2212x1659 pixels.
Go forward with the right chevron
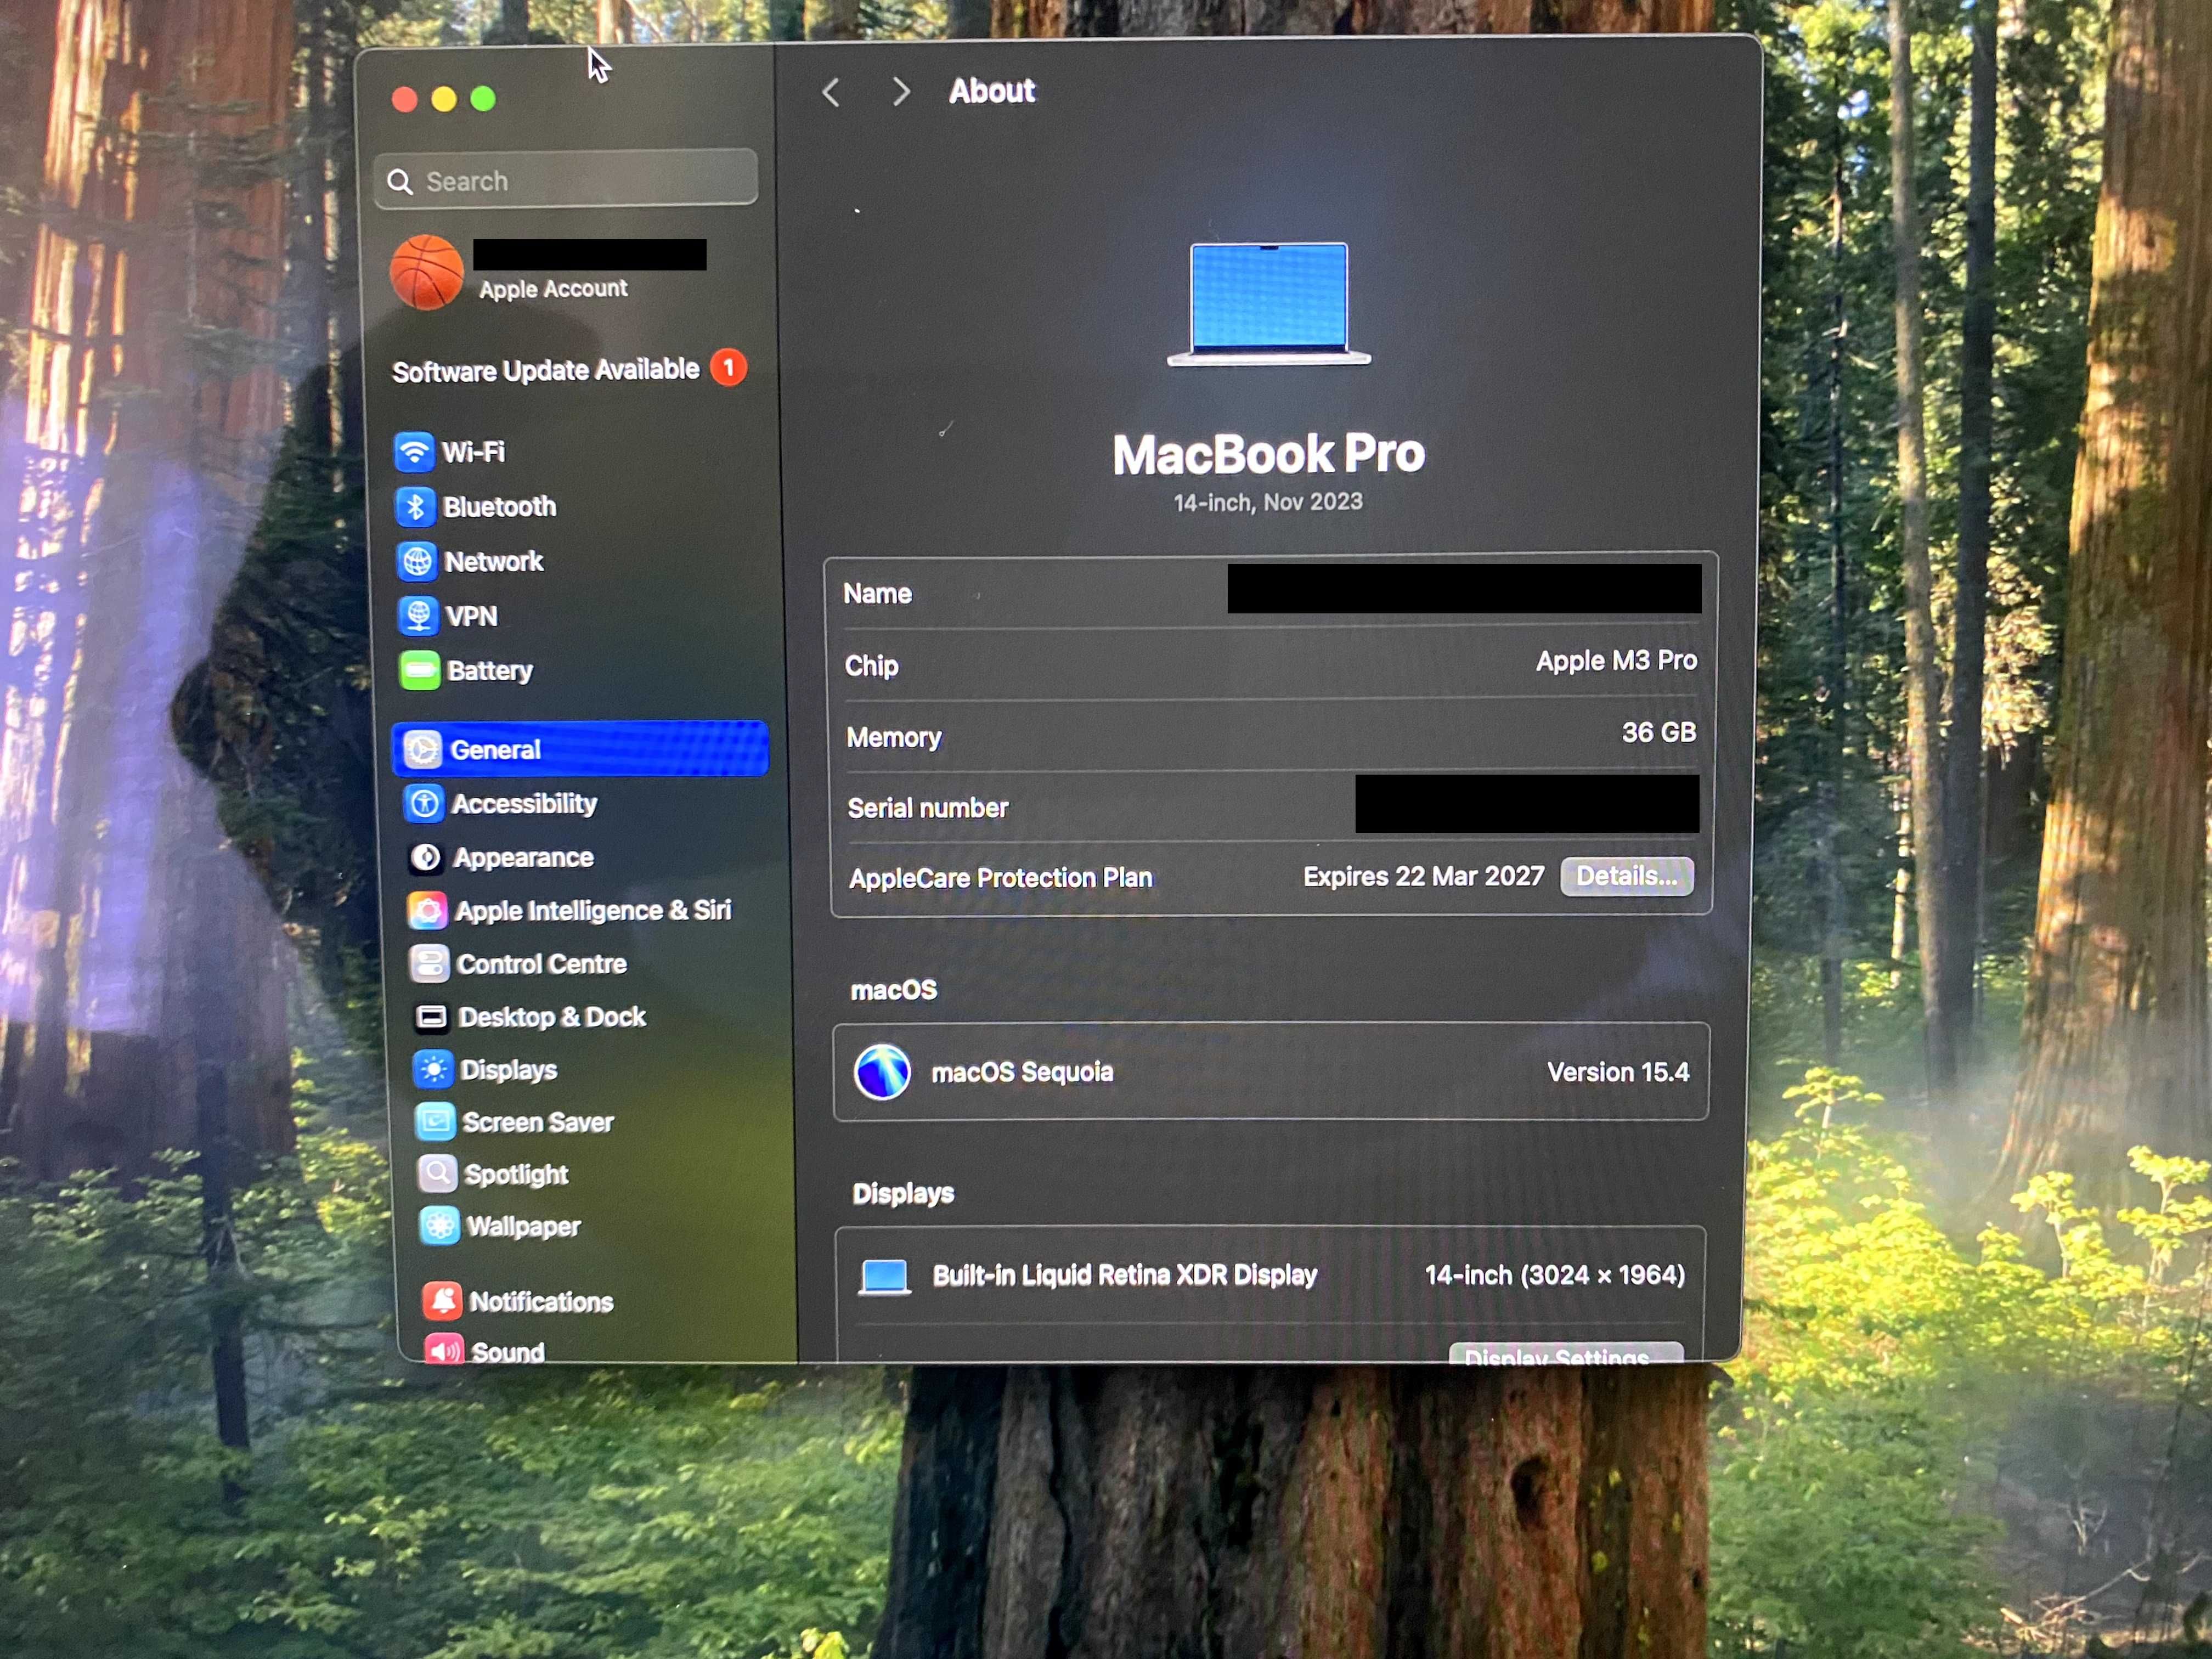[x=901, y=92]
